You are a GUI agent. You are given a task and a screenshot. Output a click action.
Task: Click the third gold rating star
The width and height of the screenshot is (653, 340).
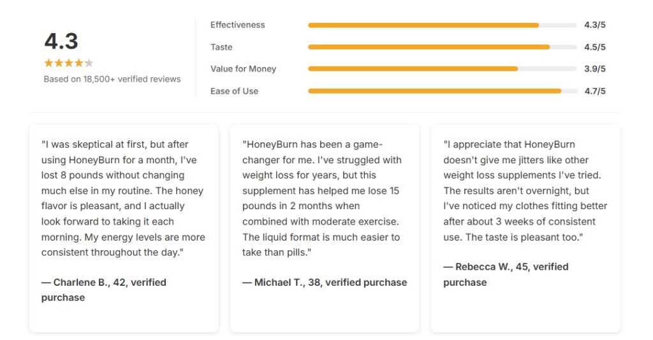point(69,63)
